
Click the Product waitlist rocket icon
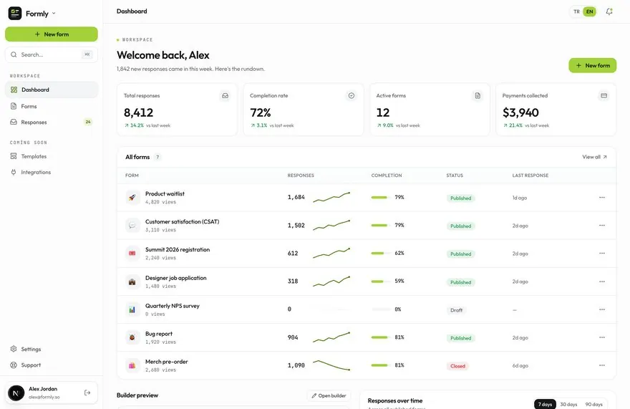click(x=132, y=198)
